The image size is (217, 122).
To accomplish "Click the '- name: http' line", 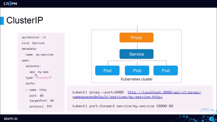I will coord(36,90).
